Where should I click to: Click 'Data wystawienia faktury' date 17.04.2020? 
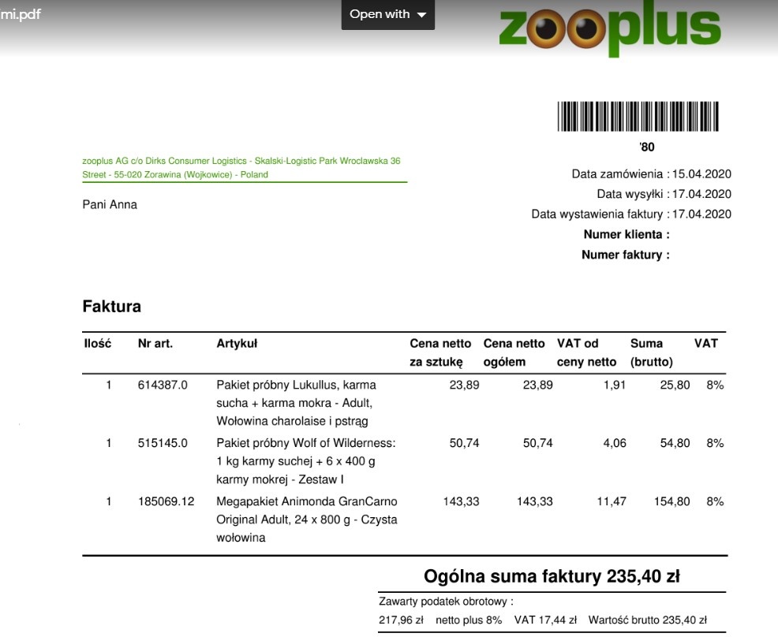click(701, 214)
